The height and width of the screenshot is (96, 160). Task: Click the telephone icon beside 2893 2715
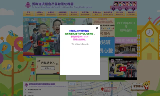[25, 92]
